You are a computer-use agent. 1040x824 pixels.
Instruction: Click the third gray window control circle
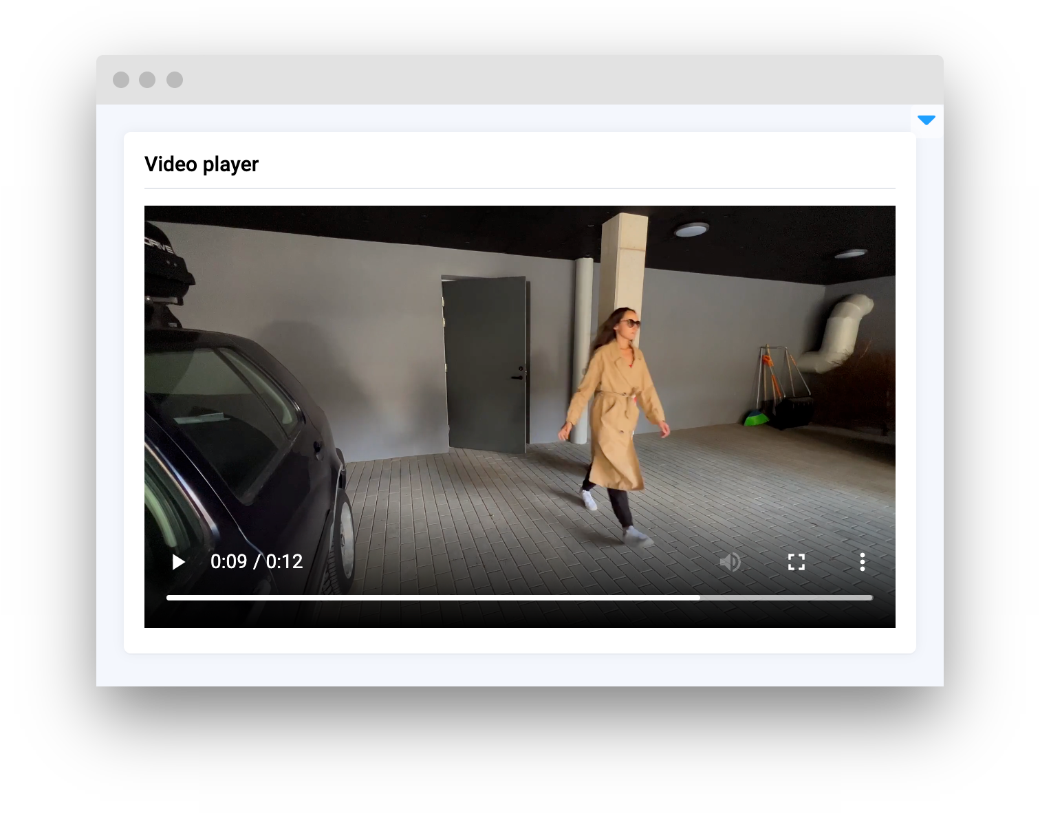(175, 80)
